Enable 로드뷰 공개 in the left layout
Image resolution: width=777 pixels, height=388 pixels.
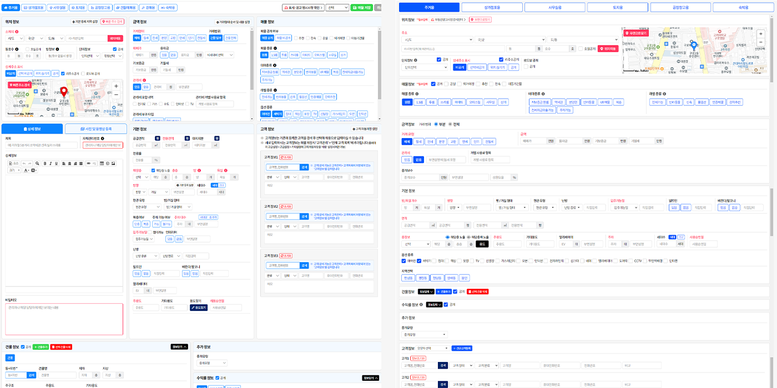pyautogui.click(x=83, y=74)
